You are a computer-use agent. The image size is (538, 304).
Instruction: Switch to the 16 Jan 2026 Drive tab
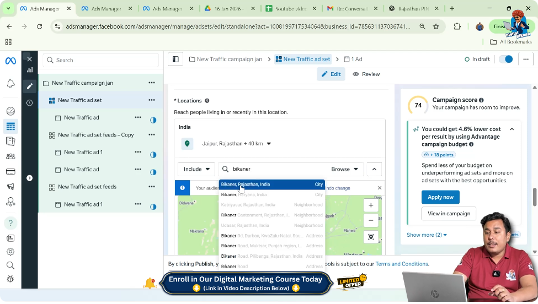pyautogui.click(x=230, y=9)
